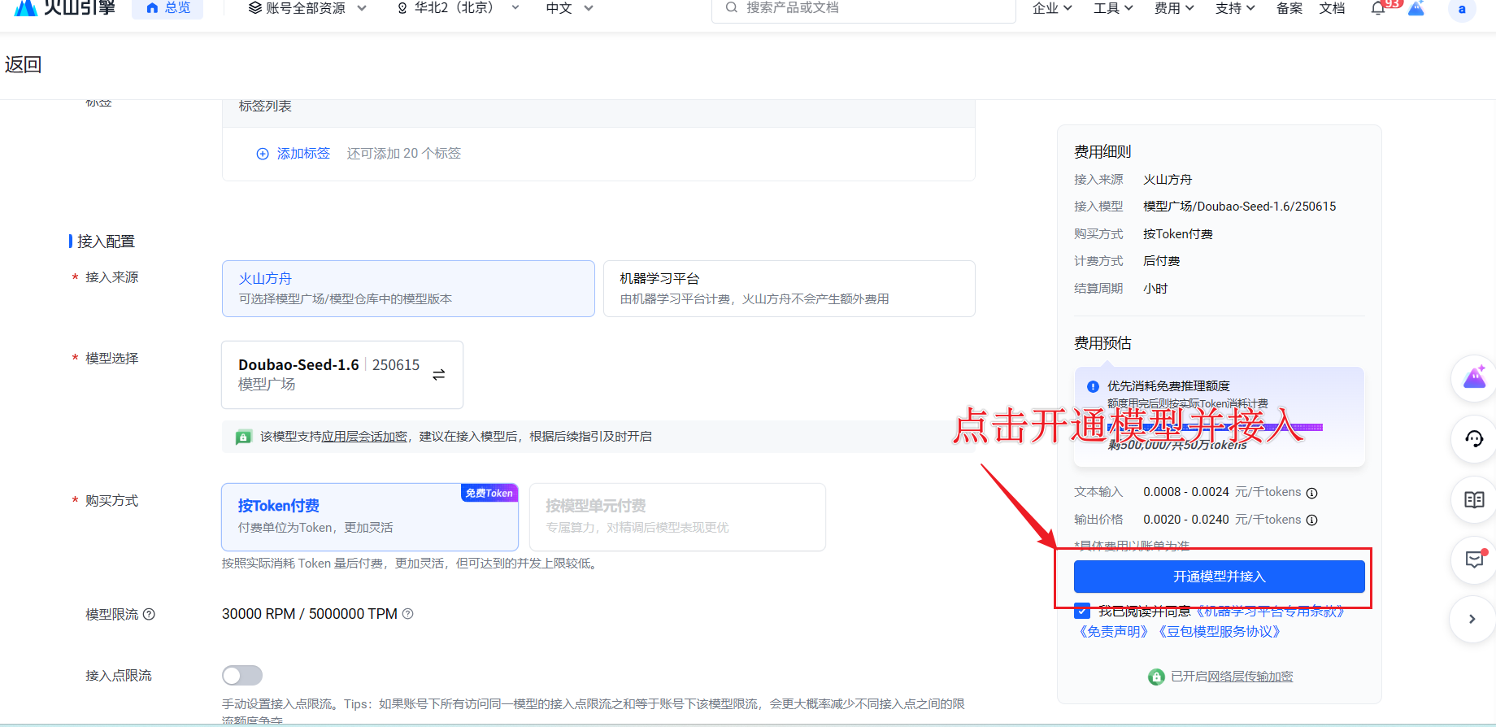Click info icon beside 文本输入 price
Image resolution: width=1496 pixels, height=727 pixels.
(1311, 493)
